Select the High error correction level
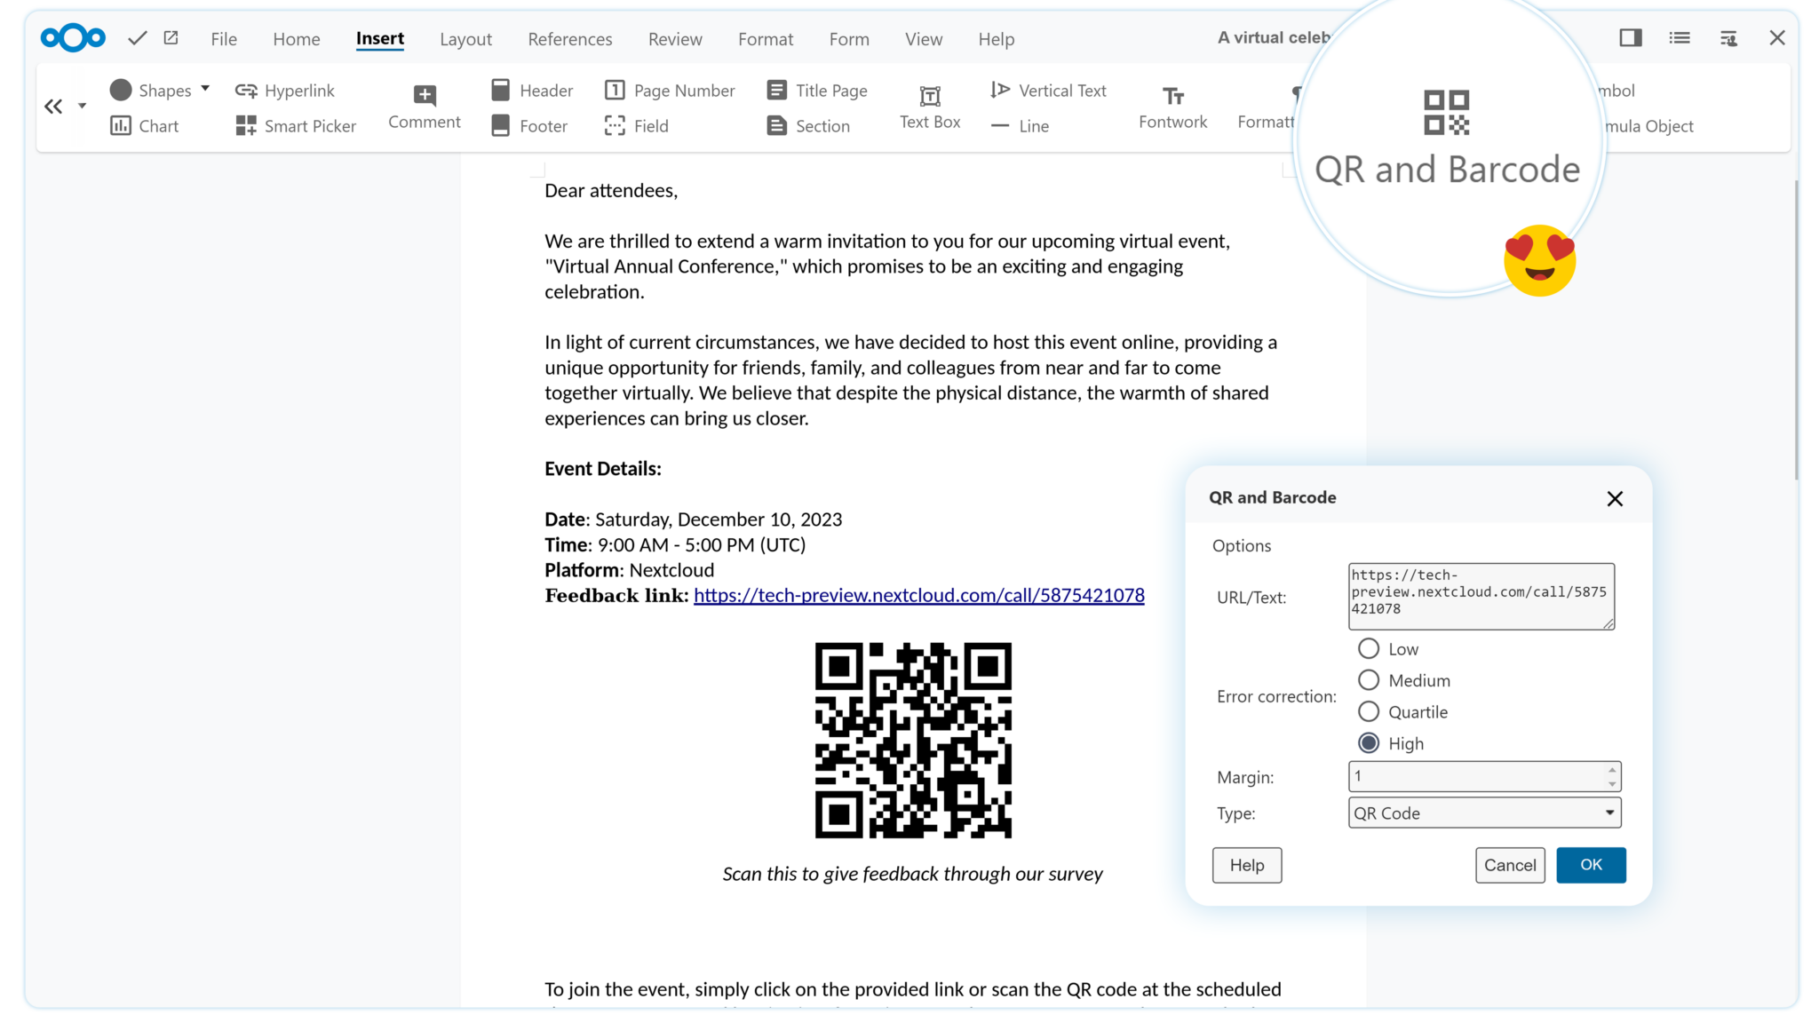 tap(1369, 743)
